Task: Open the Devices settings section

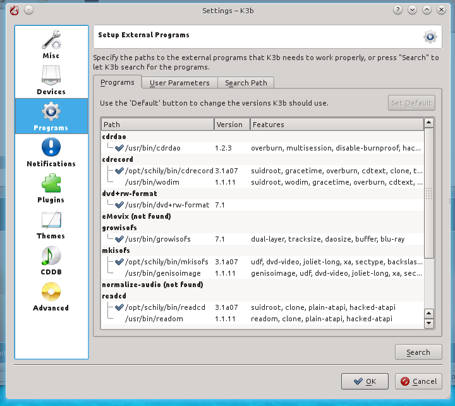Action: point(51,80)
